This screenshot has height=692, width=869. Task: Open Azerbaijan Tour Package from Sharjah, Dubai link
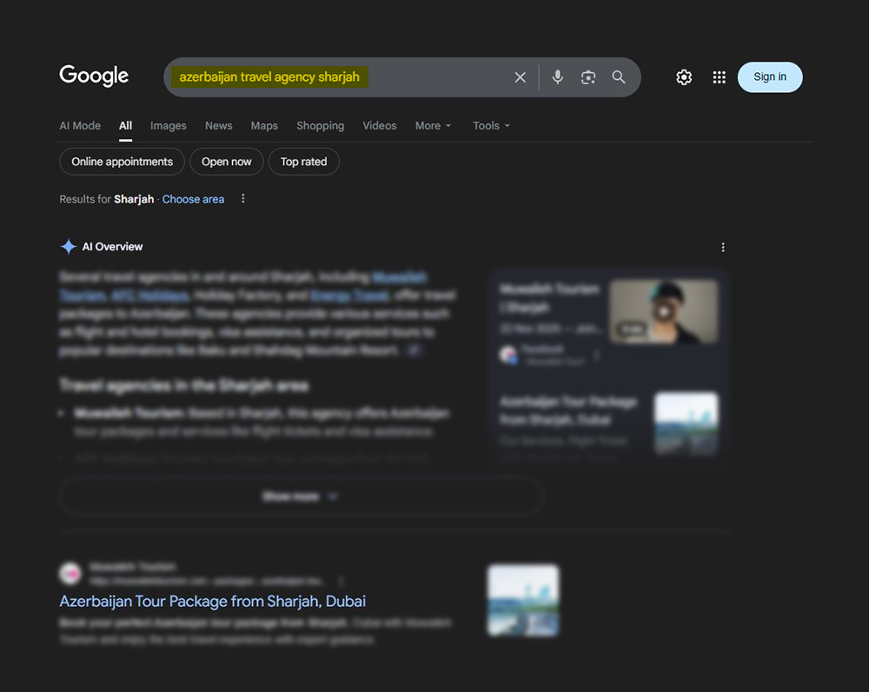212,601
